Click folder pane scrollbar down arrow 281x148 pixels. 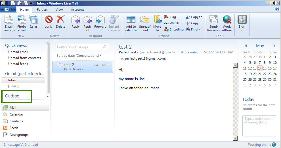(48, 97)
